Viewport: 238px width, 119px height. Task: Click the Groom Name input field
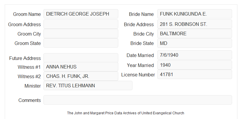(81, 14)
